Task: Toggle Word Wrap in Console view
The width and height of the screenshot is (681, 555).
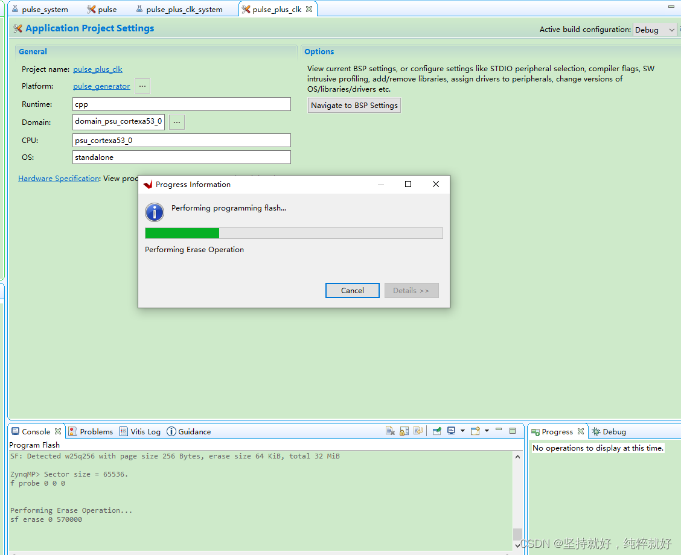Action: pos(418,431)
